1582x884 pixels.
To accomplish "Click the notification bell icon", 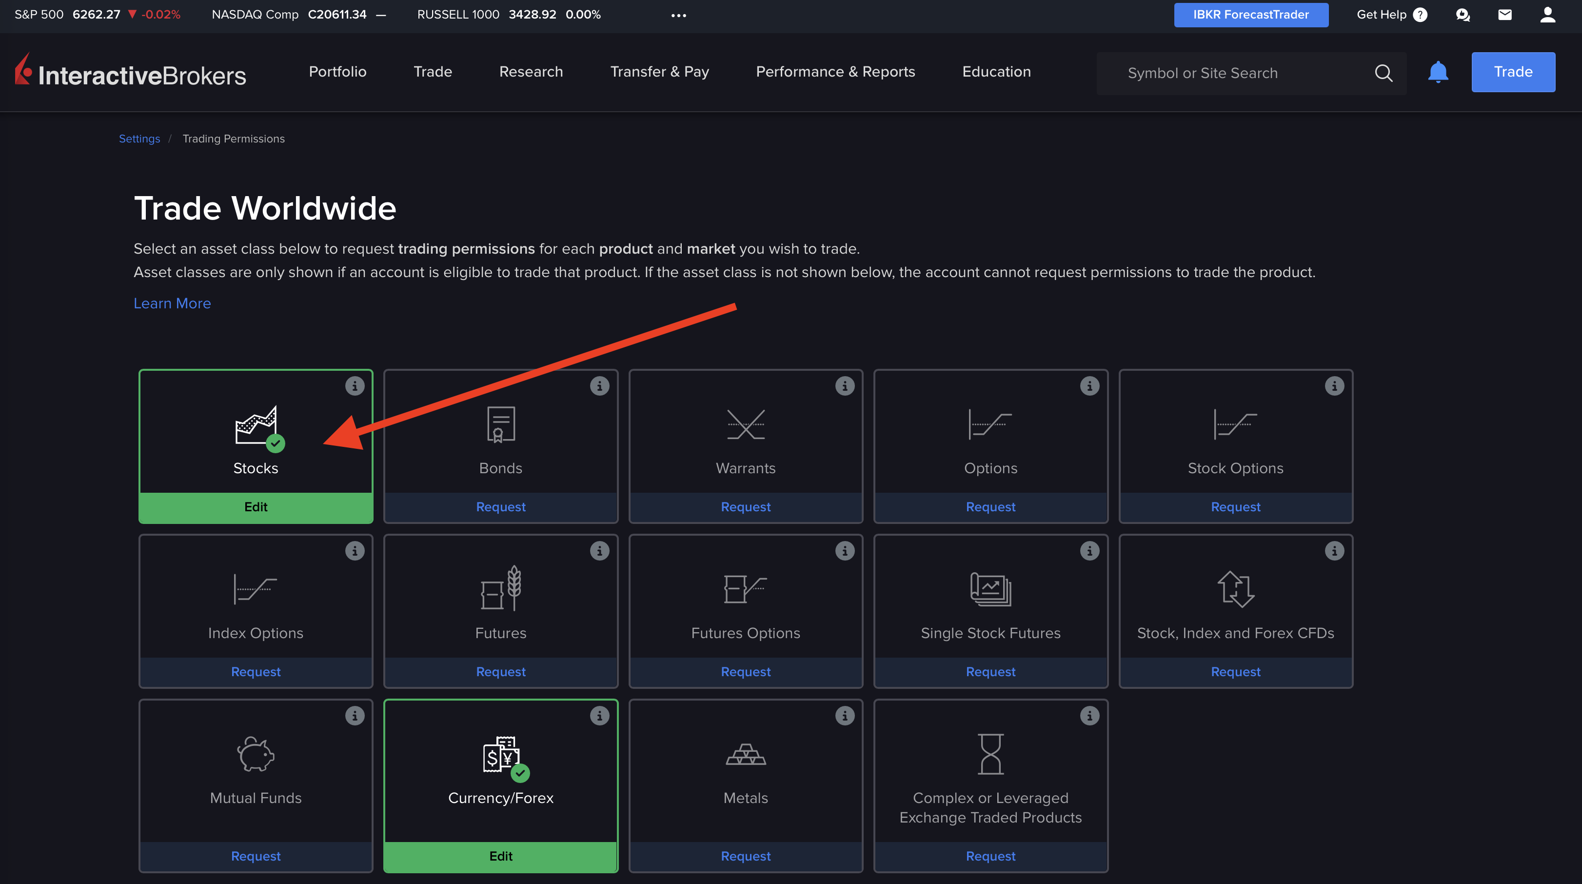I will [x=1438, y=73].
